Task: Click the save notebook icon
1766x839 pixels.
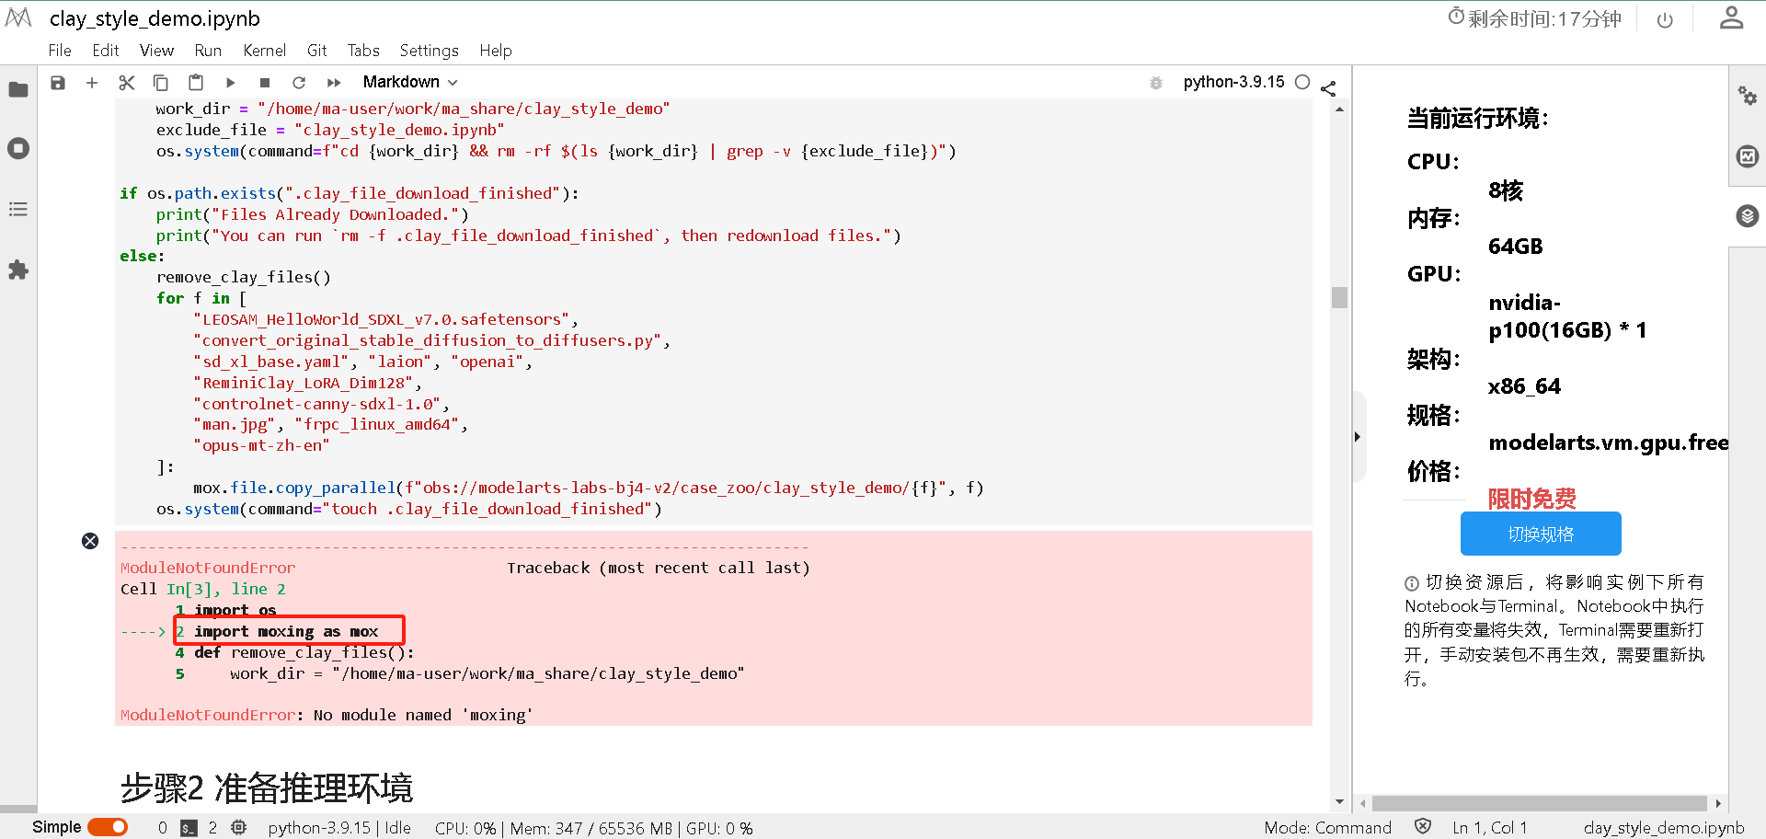Action: click(x=58, y=83)
